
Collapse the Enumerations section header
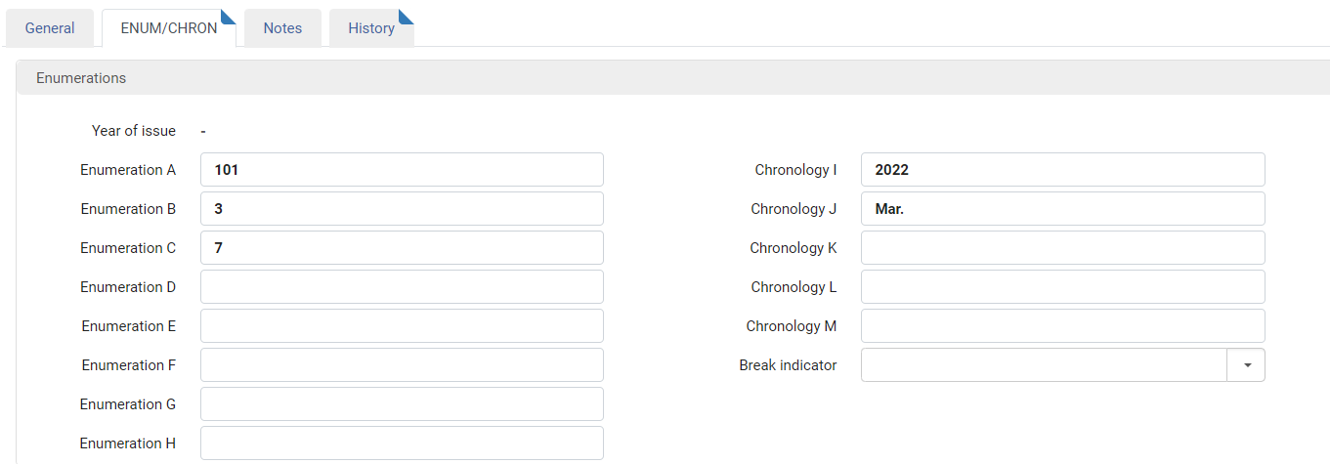coord(673,78)
